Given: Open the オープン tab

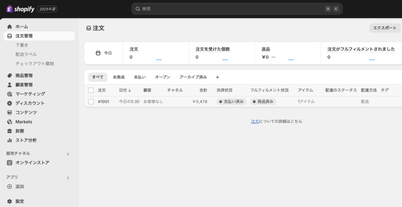Looking at the screenshot, I should [x=163, y=77].
